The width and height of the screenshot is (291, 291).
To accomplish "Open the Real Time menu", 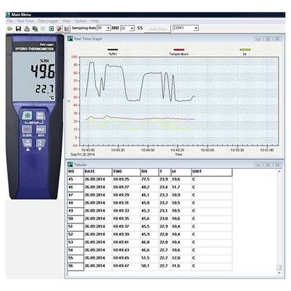I will [x=25, y=21].
